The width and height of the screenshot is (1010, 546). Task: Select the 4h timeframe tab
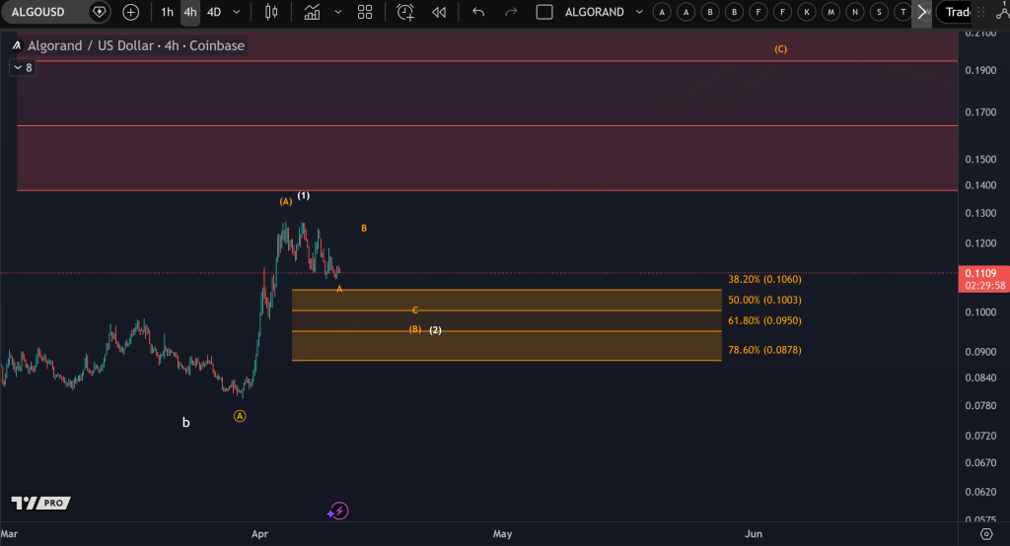(190, 12)
